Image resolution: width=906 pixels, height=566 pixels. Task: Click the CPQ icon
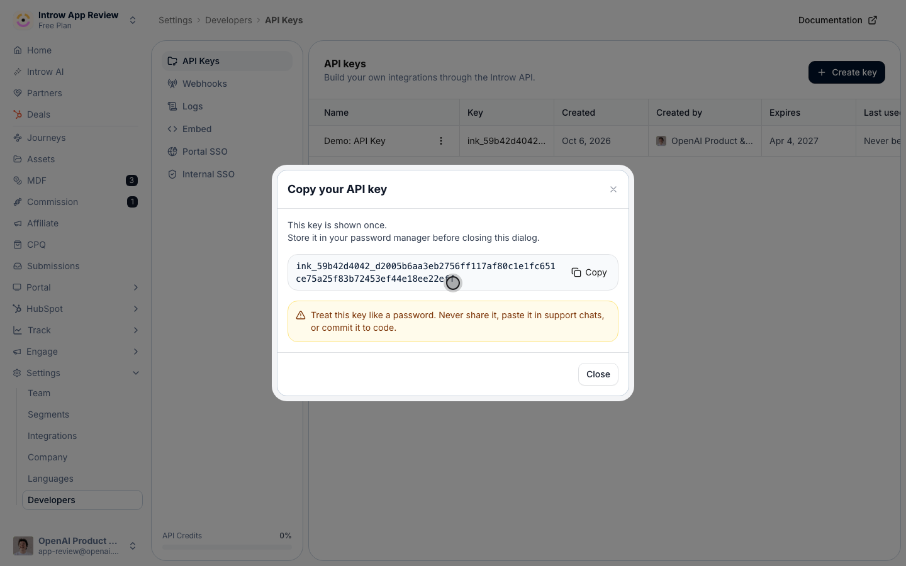tap(18, 245)
